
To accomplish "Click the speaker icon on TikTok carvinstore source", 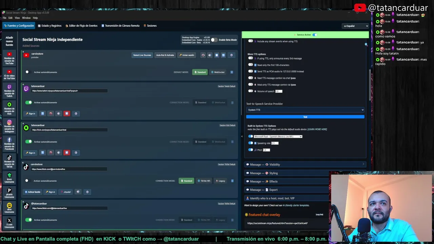I will point(78,192).
